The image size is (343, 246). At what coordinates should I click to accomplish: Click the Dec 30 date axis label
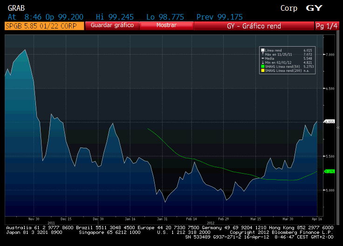click(x=98, y=219)
